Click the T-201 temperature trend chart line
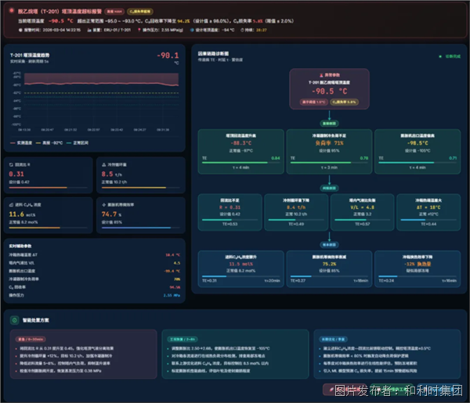The image size is (470, 403). (x=101, y=84)
